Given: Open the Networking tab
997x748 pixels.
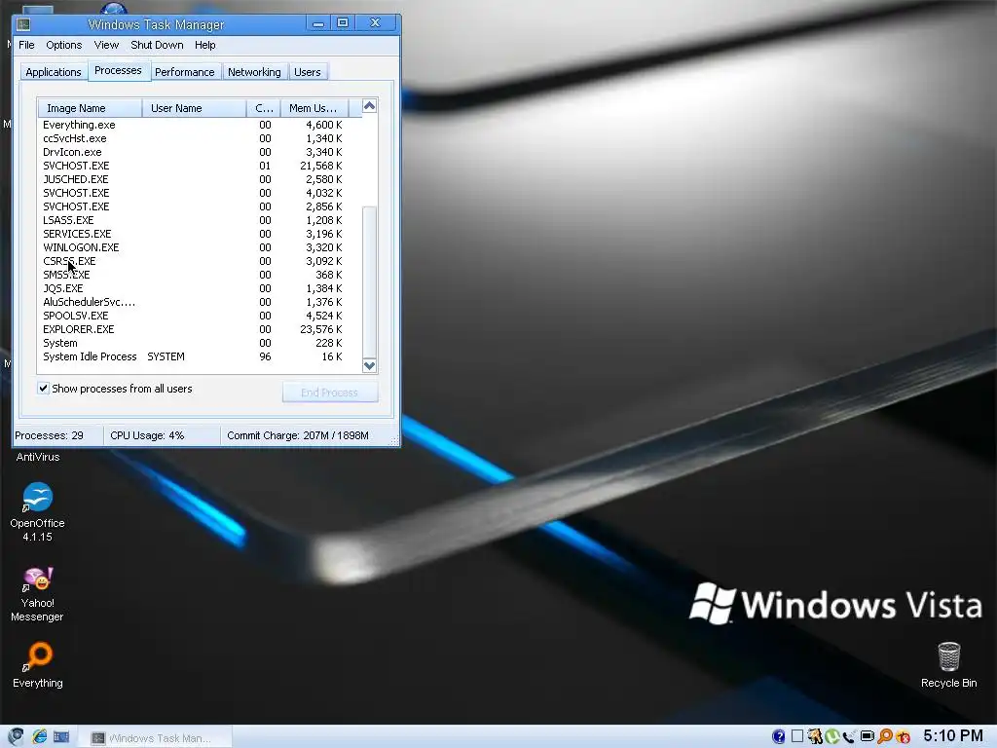Looking at the screenshot, I should pyautogui.click(x=254, y=72).
